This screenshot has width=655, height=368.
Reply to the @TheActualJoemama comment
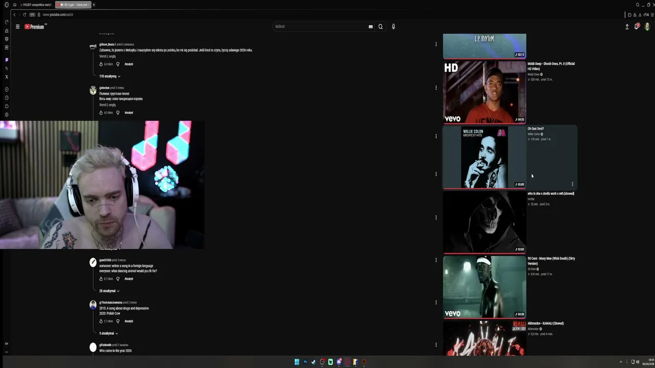(129, 321)
